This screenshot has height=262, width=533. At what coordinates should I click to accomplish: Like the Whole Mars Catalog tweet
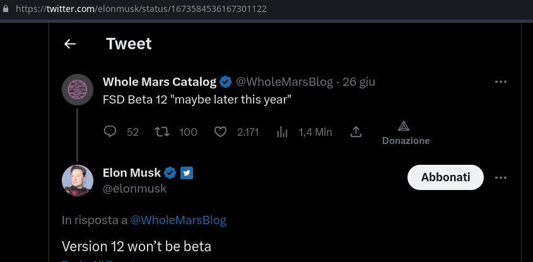click(220, 132)
